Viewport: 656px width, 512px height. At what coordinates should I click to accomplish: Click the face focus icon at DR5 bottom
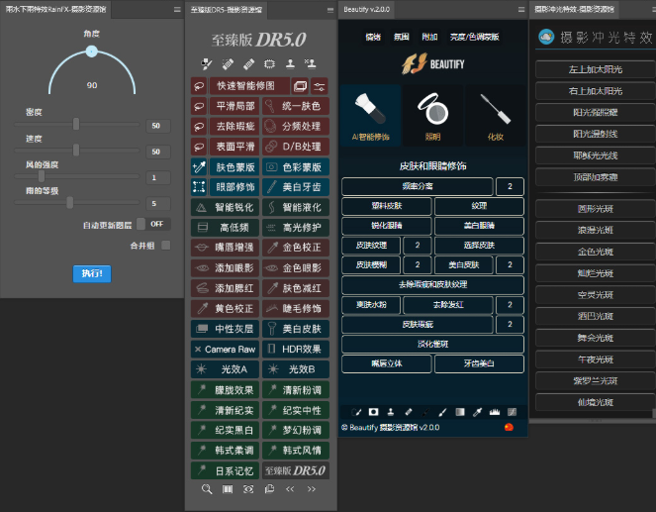click(x=248, y=489)
